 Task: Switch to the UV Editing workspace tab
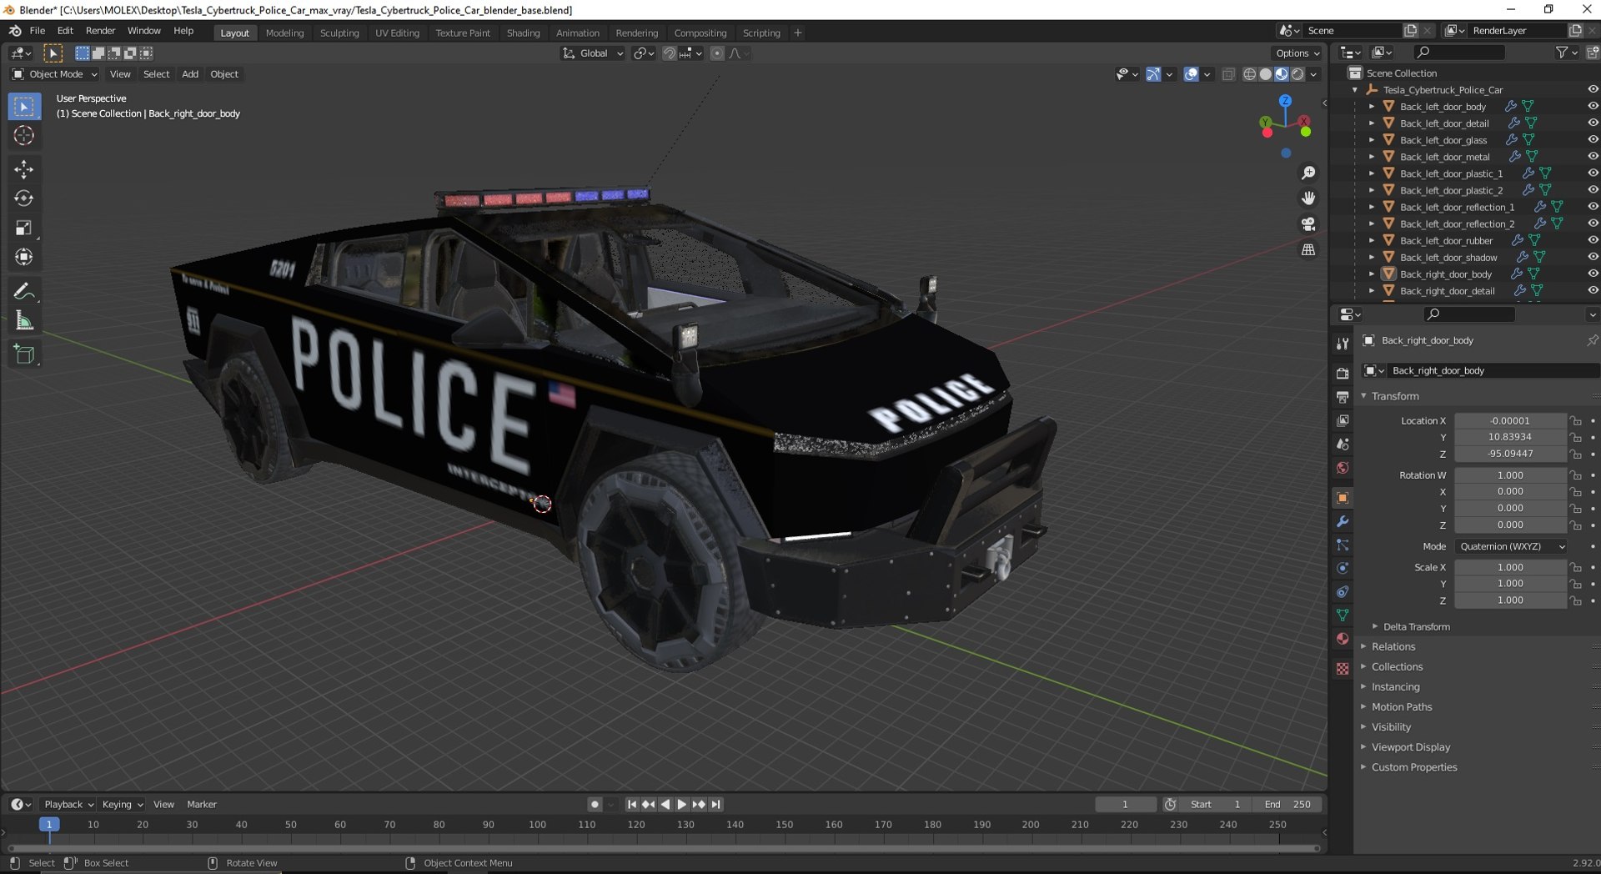pyautogui.click(x=397, y=33)
